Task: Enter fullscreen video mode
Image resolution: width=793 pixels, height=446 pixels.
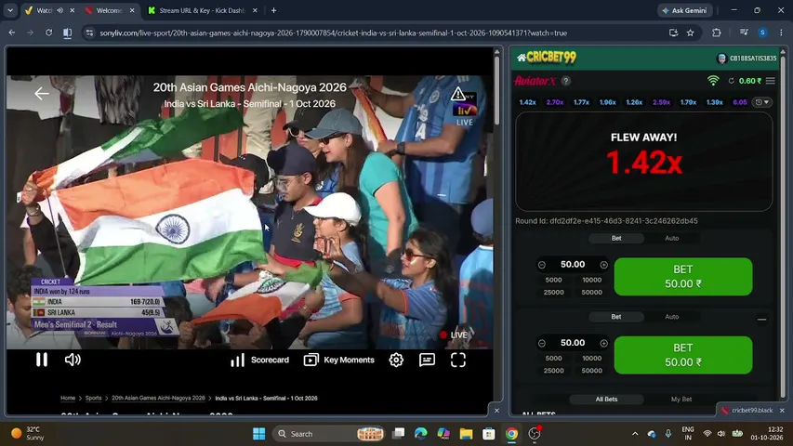Action: tap(458, 360)
